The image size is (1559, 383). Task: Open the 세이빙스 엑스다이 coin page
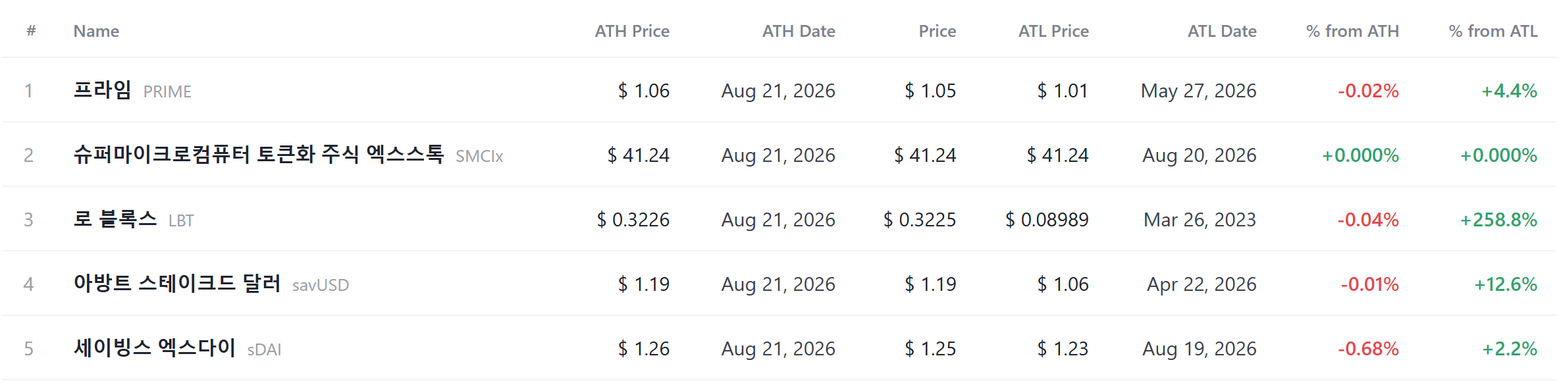point(155,347)
